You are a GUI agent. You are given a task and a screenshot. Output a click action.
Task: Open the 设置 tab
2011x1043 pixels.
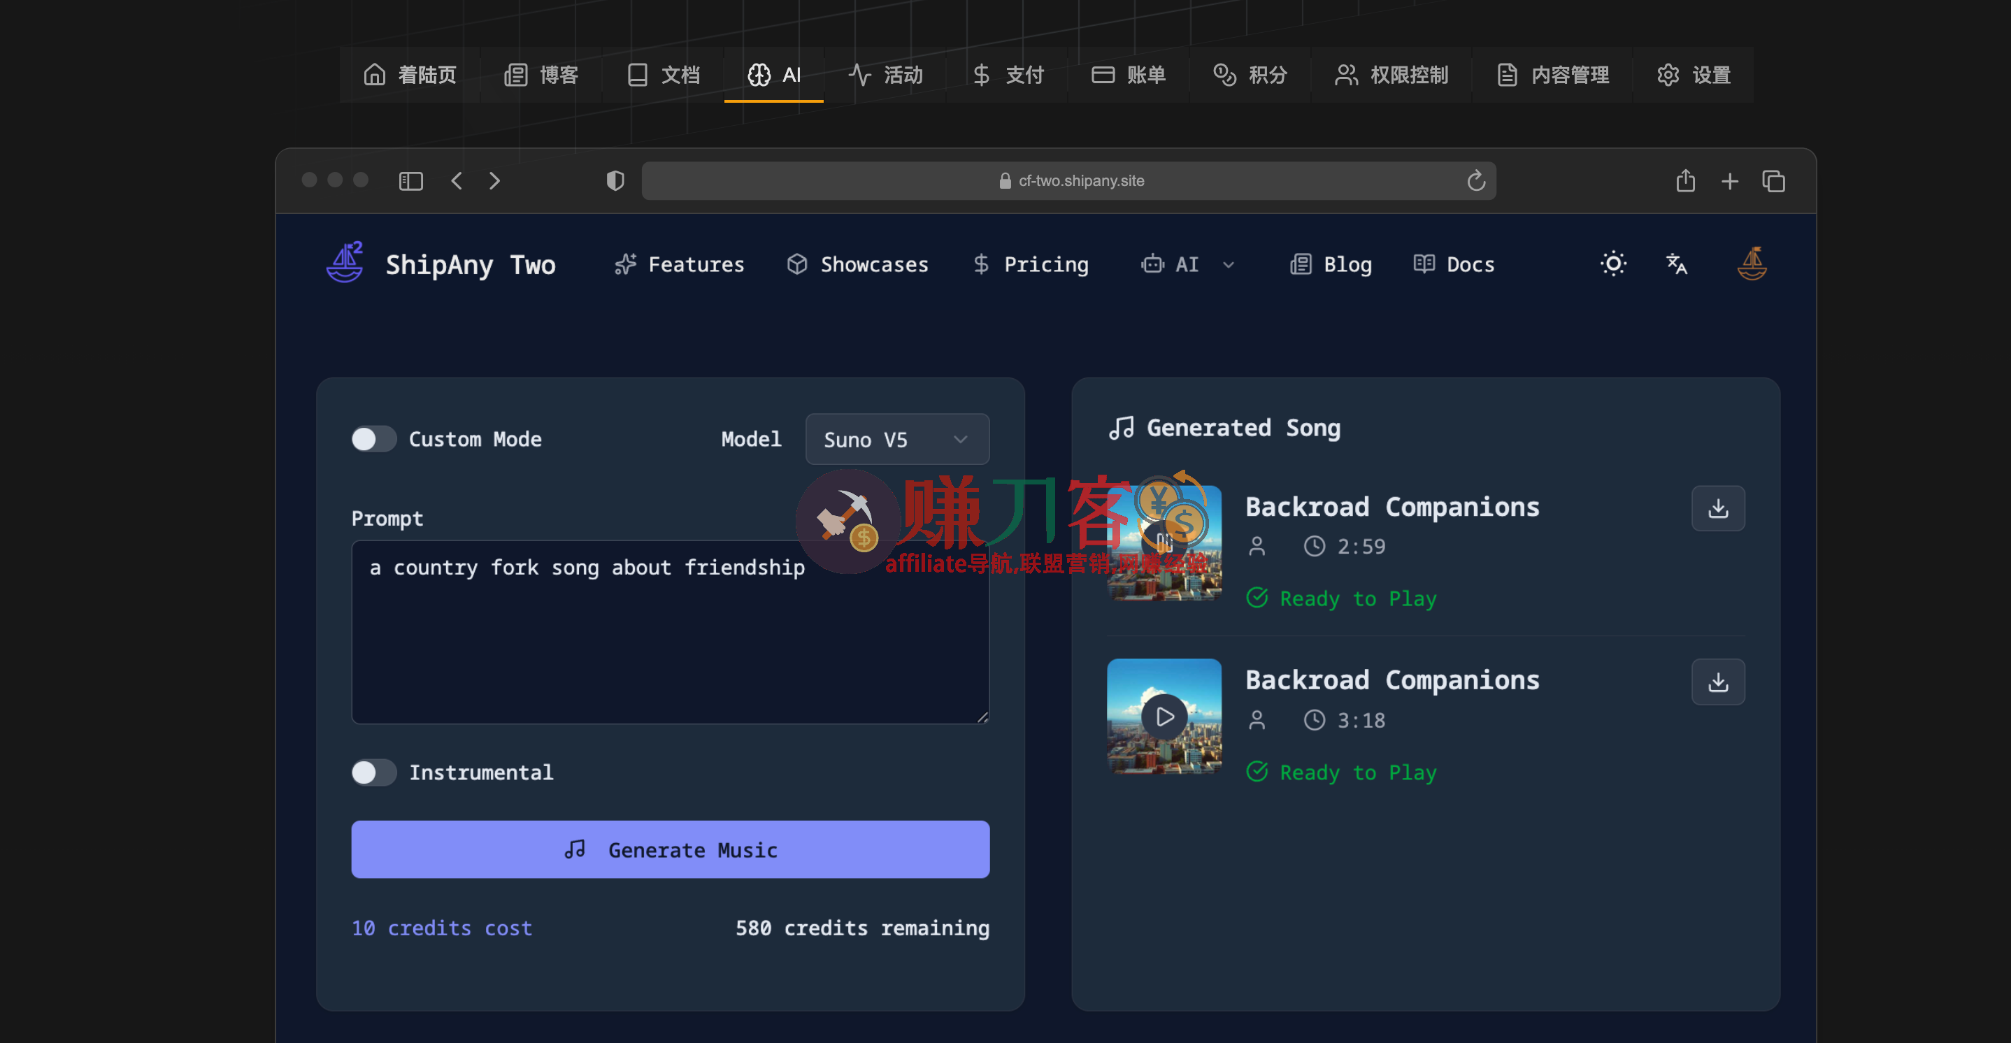click(x=1694, y=75)
